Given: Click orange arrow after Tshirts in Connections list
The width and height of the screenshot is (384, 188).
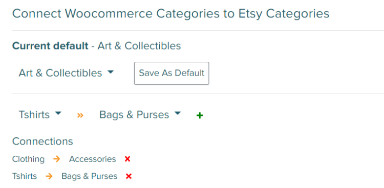Looking at the screenshot, I should click(x=49, y=176).
